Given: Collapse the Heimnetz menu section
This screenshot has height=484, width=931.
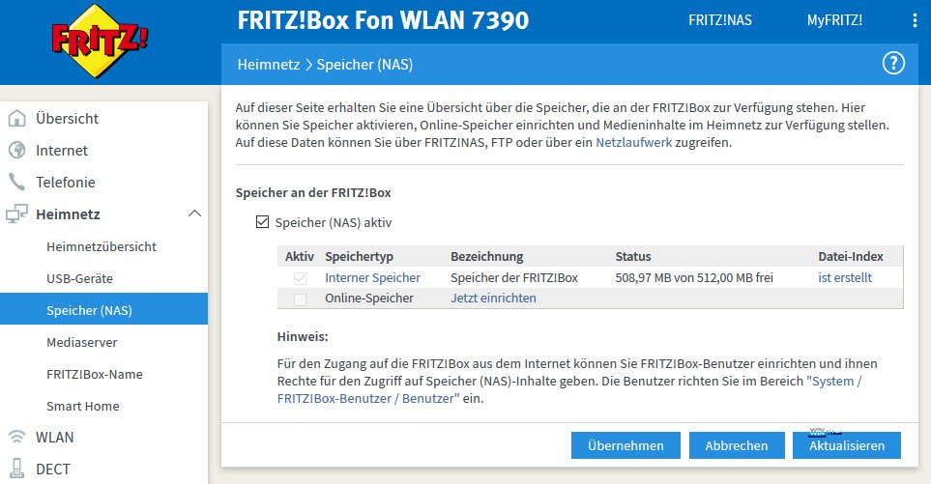Looking at the screenshot, I should pyautogui.click(x=194, y=214).
